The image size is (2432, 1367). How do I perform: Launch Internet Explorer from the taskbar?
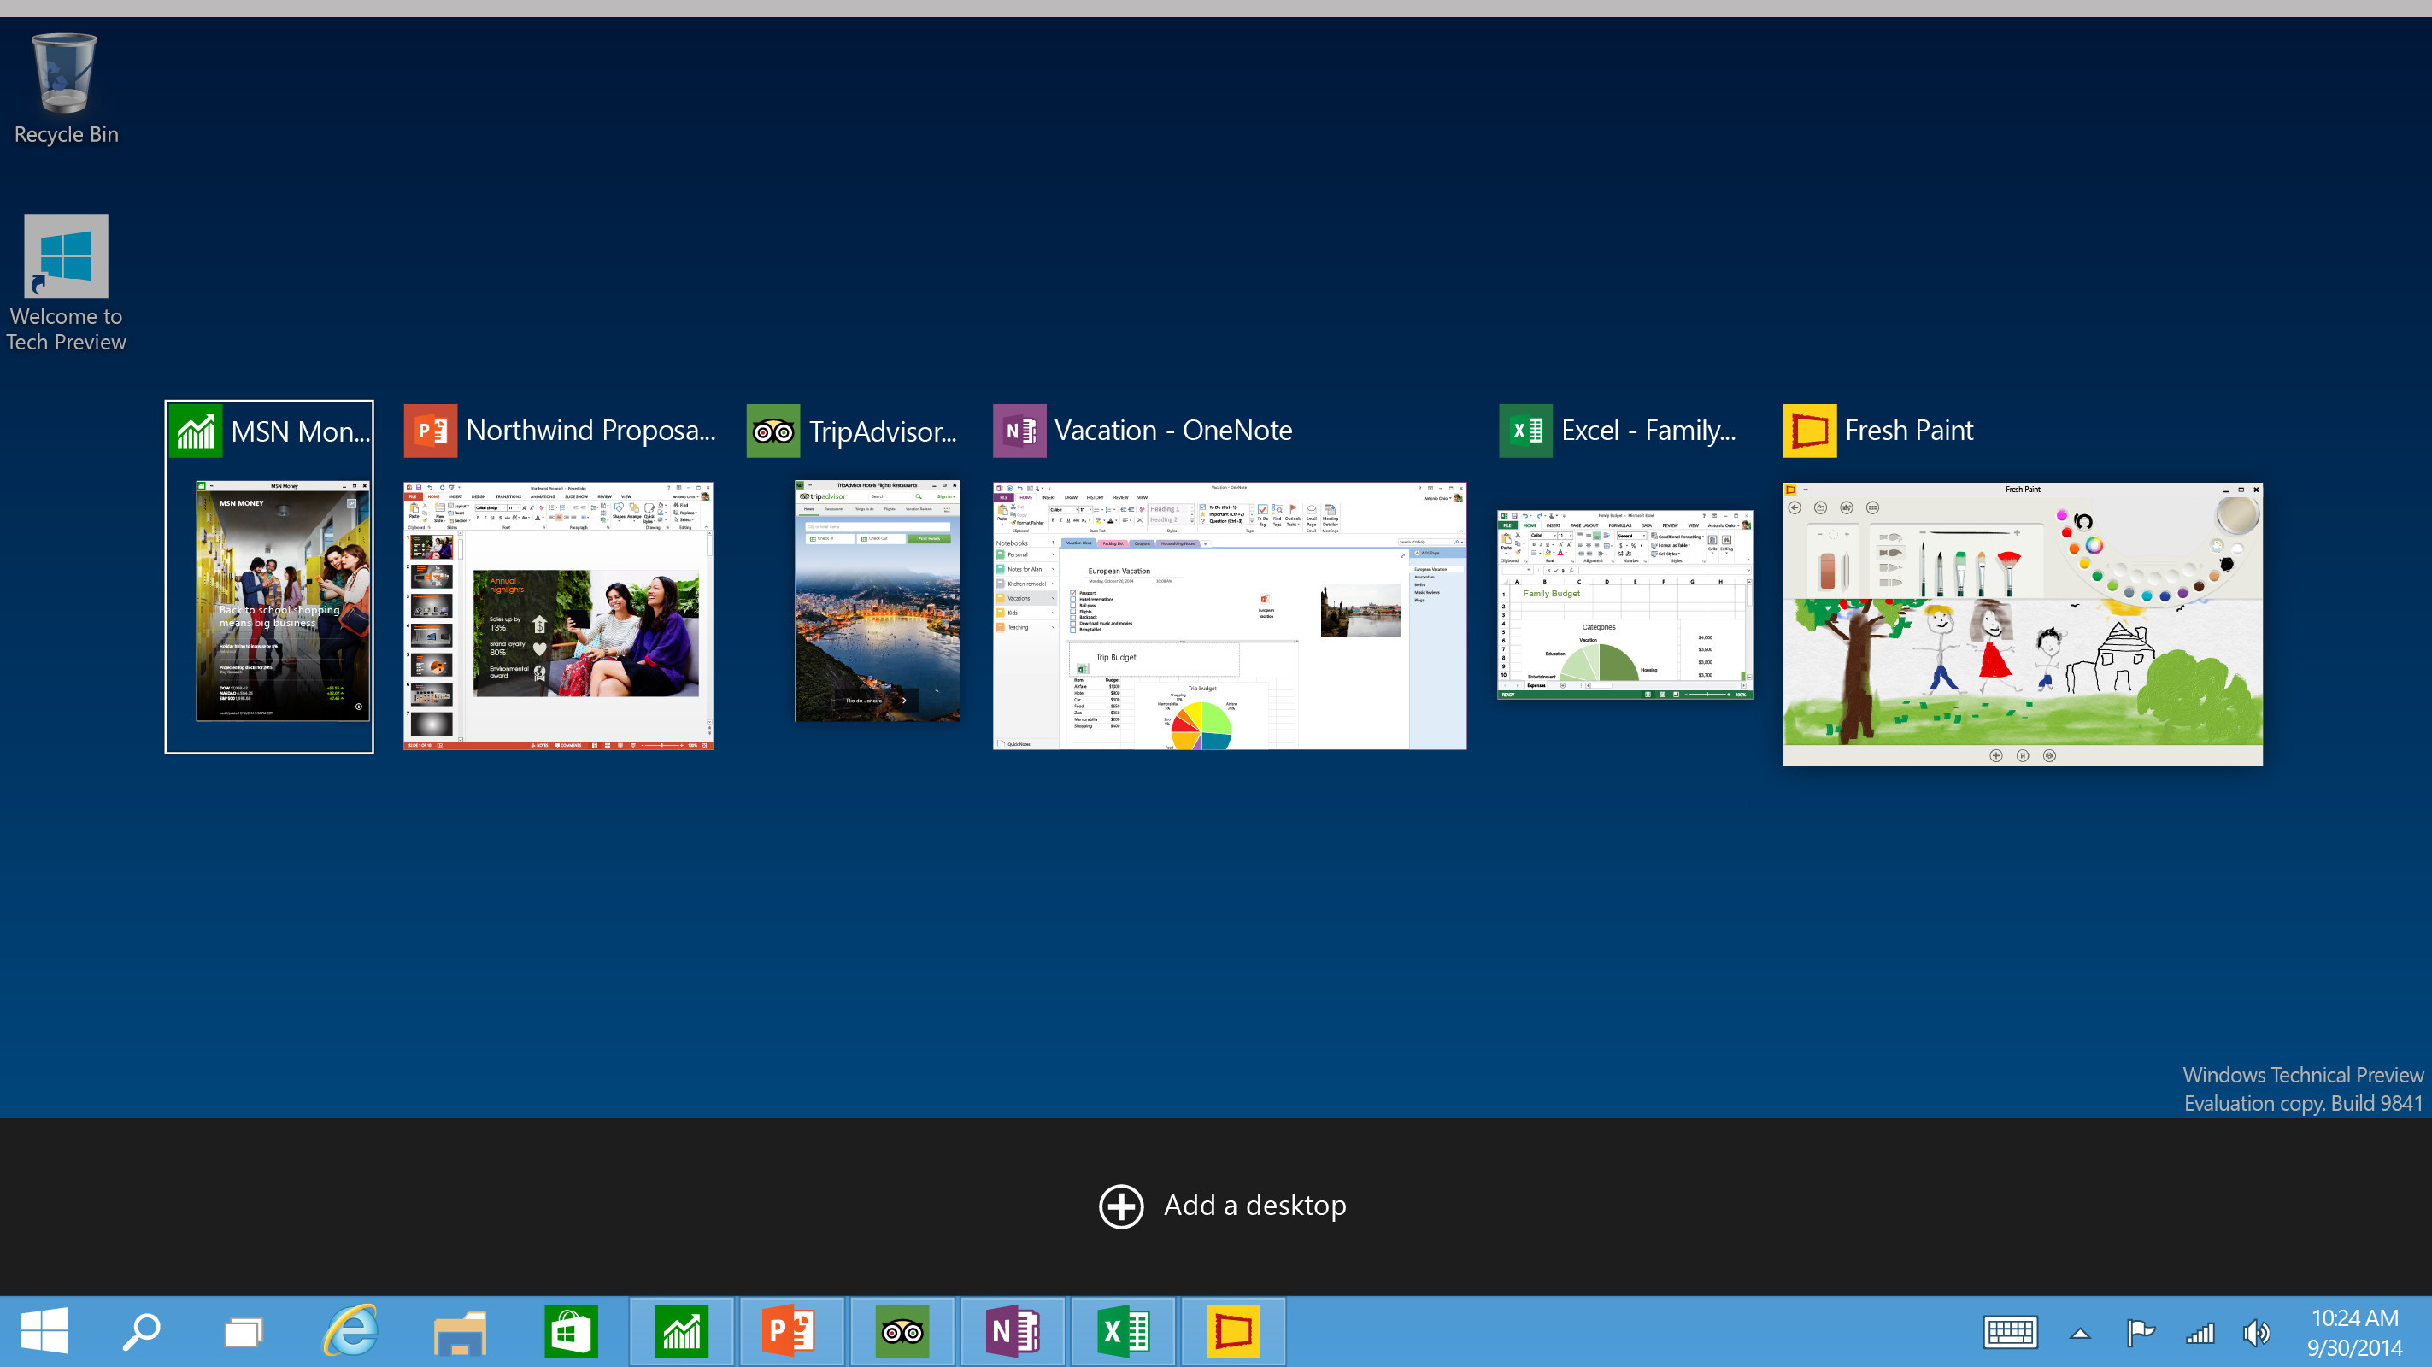tap(351, 1331)
